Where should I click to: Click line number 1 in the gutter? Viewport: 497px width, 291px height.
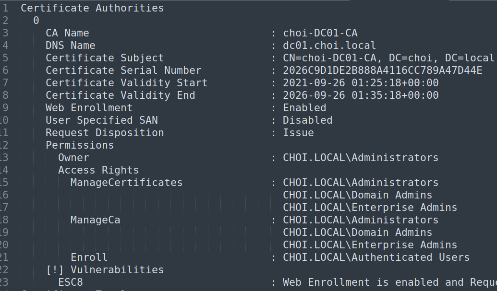[5, 8]
